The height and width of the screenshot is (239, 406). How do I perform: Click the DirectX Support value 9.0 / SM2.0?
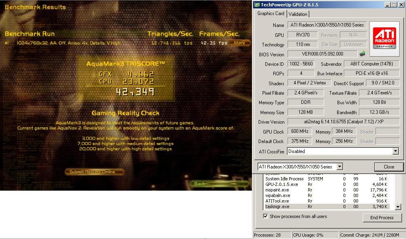click(383, 83)
